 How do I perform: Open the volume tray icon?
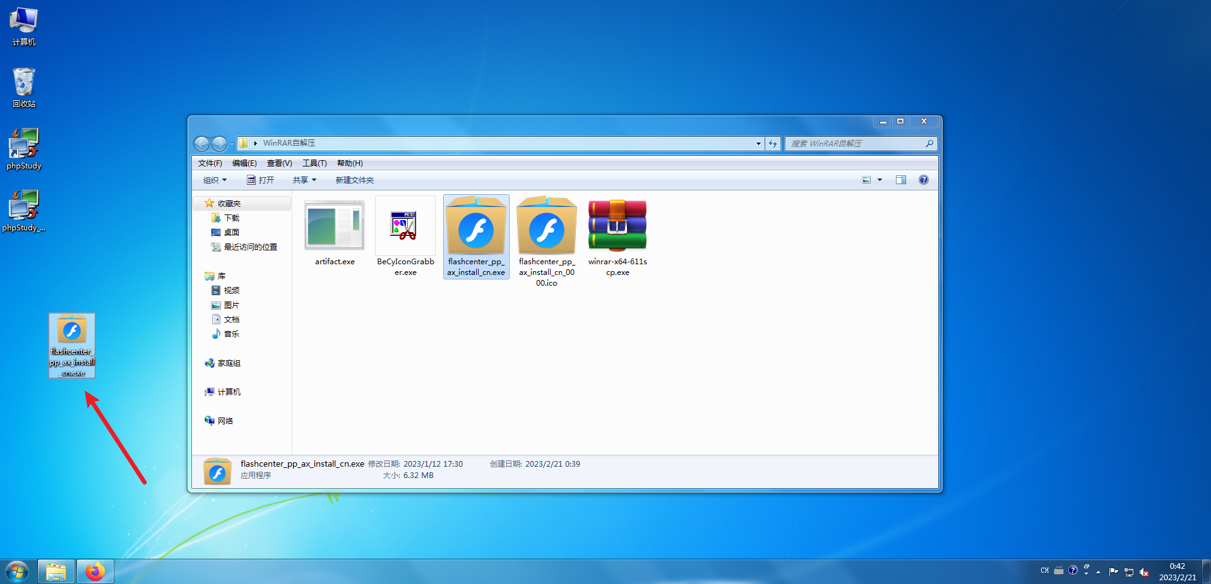[1144, 572]
